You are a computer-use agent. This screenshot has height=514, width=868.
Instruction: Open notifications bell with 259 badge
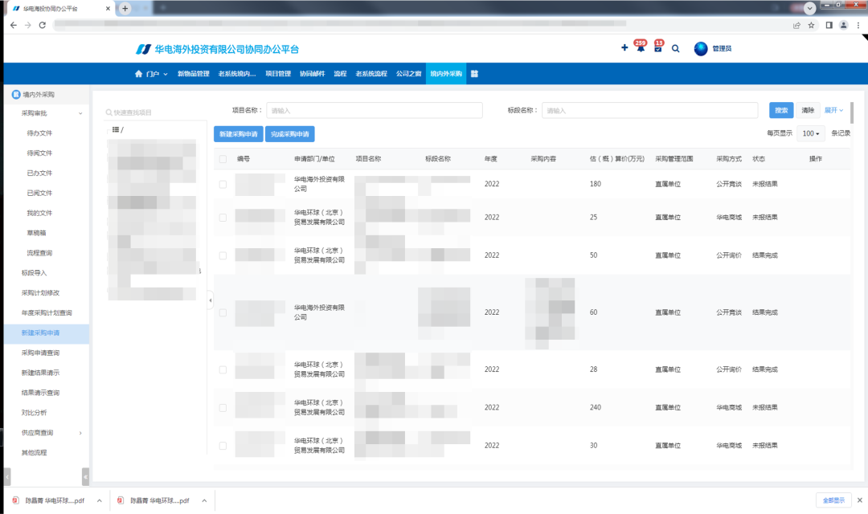click(x=640, y=49)
